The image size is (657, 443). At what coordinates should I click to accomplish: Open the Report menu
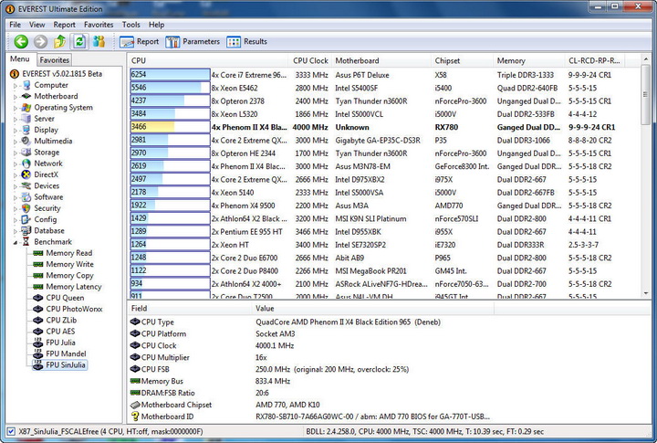pos(64,25)
